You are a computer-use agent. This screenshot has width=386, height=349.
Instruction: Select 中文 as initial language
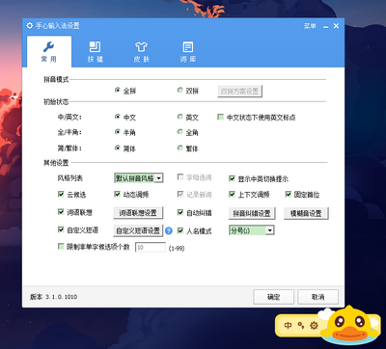click(x=118, y=117)
